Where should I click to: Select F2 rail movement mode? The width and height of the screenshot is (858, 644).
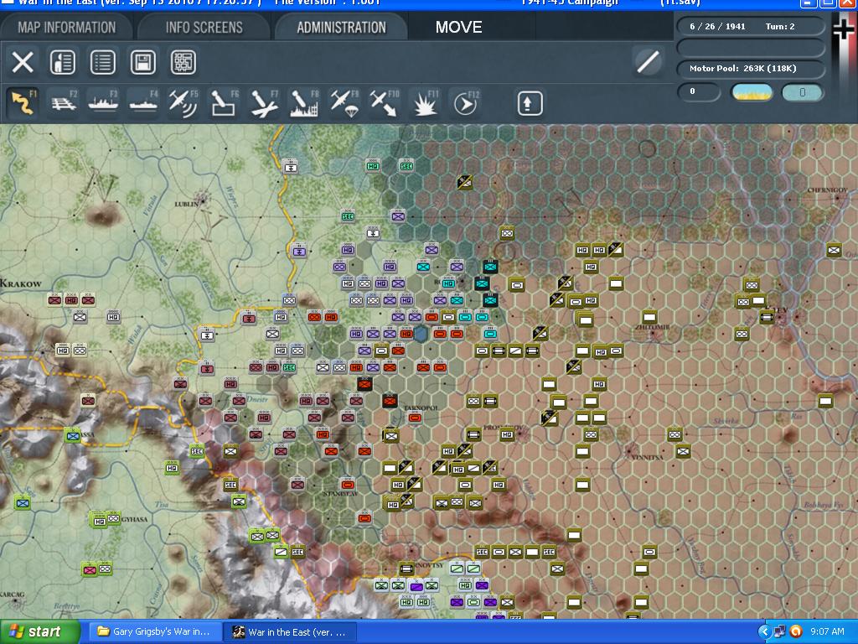tap(64, 103)
